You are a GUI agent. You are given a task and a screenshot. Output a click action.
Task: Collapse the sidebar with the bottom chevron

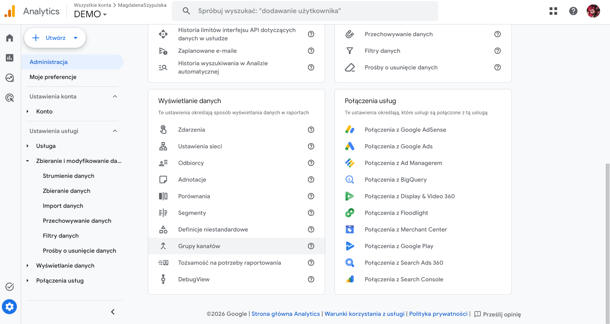click(113, 312)
